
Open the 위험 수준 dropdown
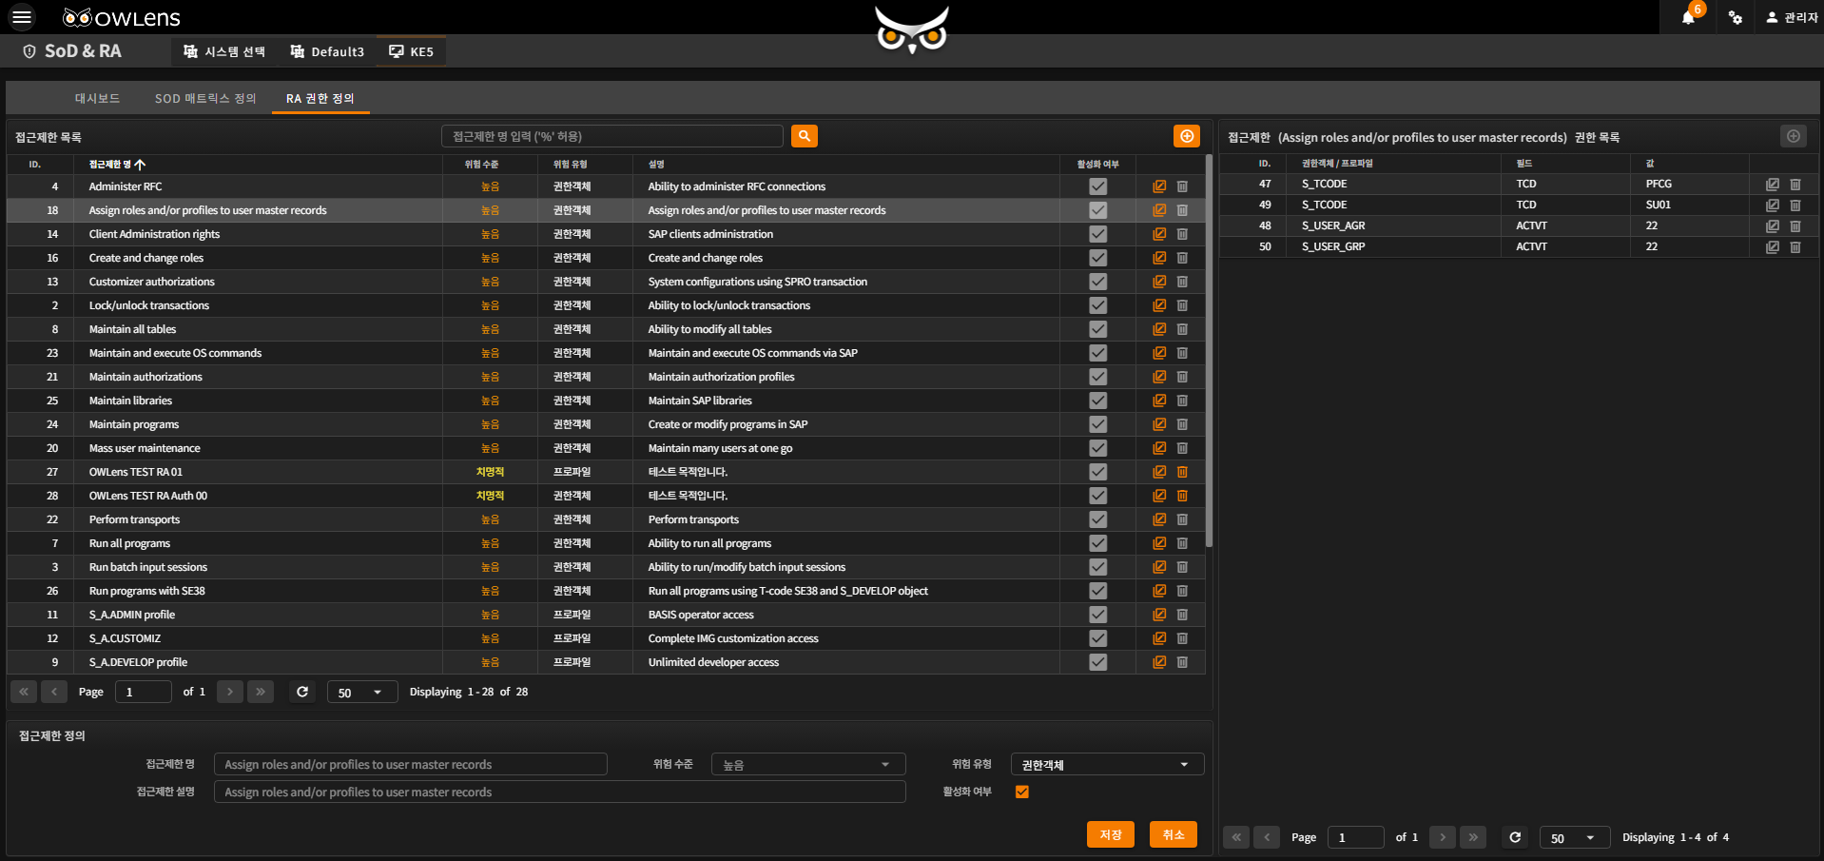tap(808, 764)
